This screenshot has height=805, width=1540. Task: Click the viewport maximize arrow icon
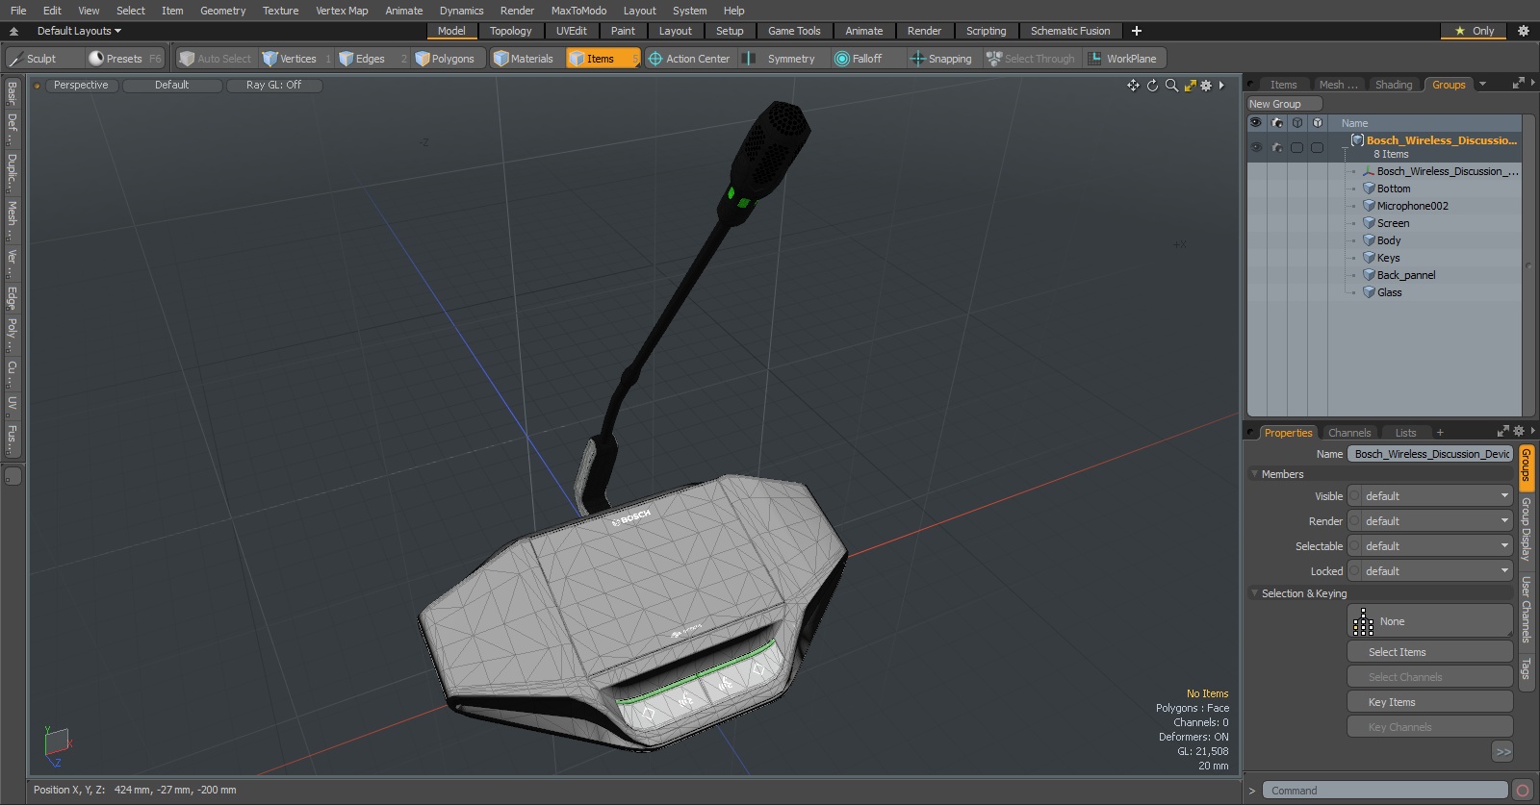tap(1191, 86)
